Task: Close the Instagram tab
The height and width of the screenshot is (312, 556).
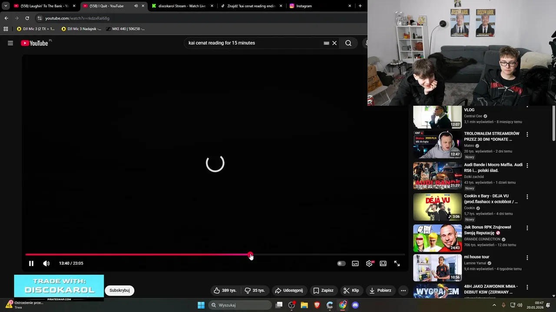Action: click(x=350, y=6)
